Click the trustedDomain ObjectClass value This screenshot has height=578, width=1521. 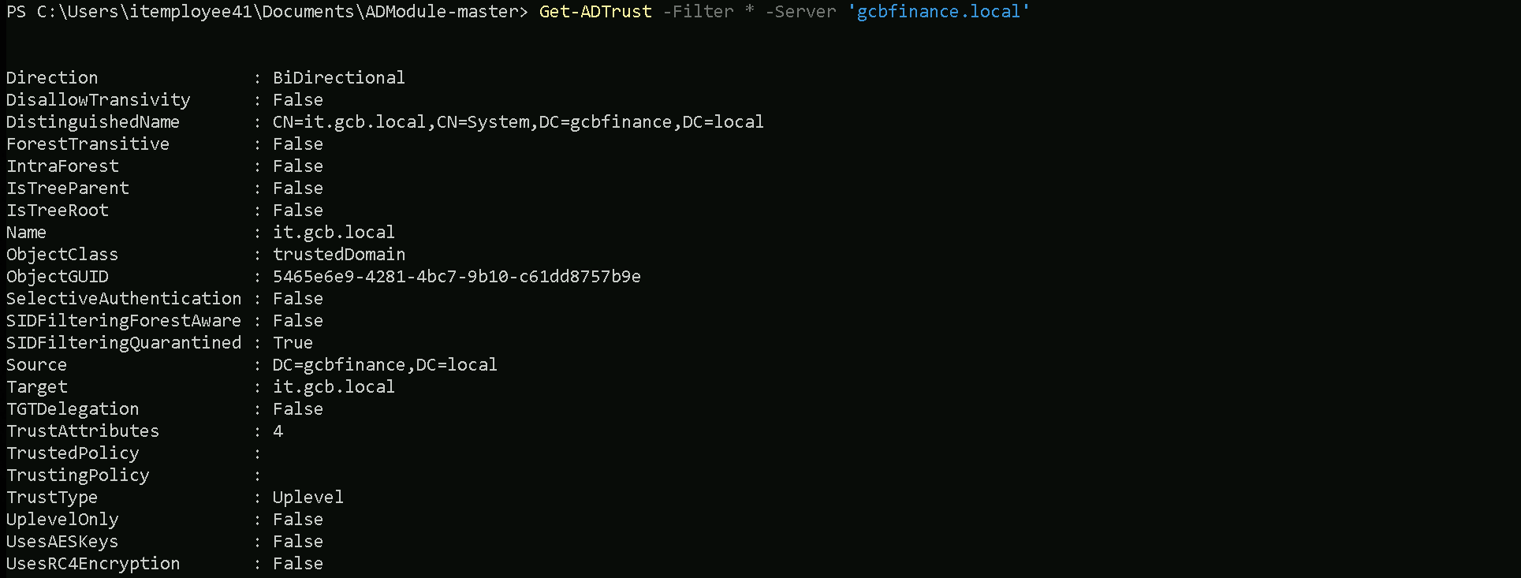[x=339, y=255]
